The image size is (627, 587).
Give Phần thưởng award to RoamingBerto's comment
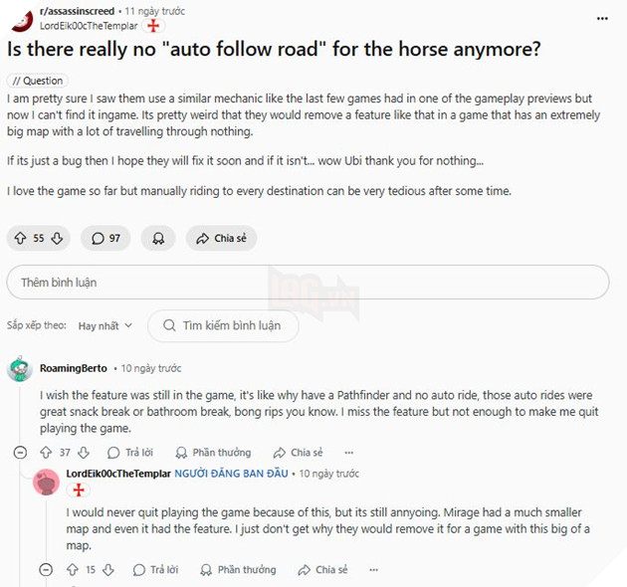213,453
